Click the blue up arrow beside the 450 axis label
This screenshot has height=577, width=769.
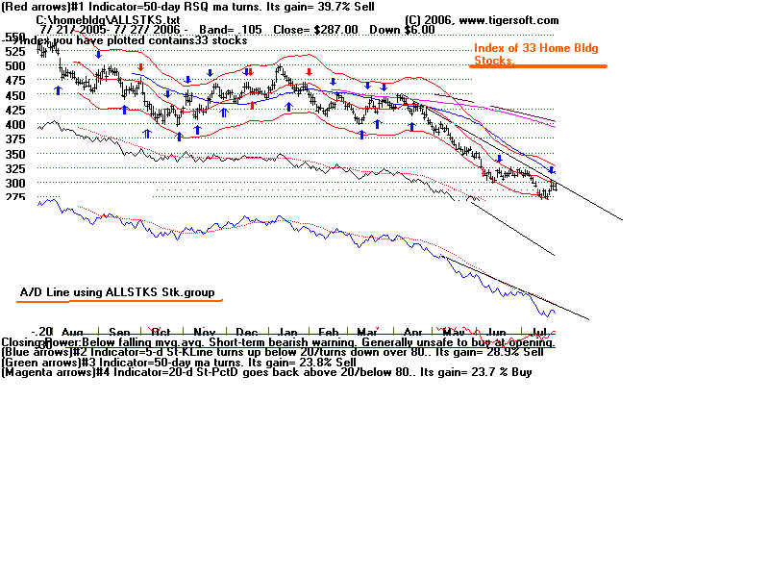pos(58,89)
